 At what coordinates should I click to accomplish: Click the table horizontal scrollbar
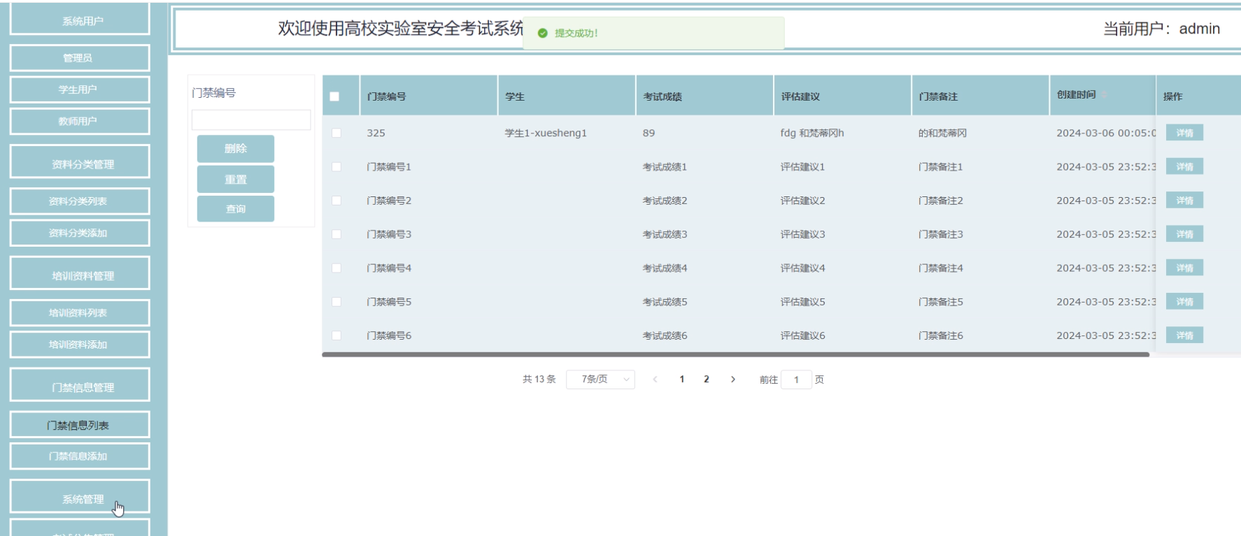[735, 354]
